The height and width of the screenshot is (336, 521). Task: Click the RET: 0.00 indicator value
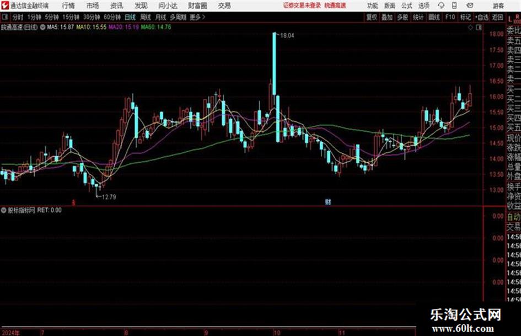[49, 210]
